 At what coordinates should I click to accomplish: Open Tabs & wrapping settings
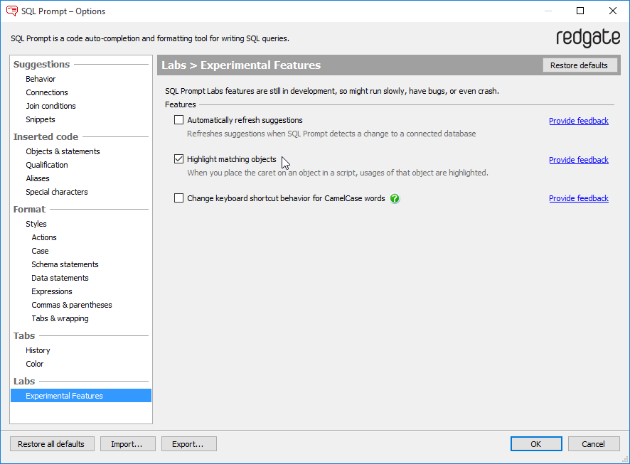[x=60, y=318]
